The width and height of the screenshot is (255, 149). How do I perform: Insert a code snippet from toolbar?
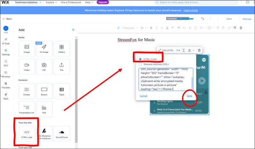point(184,28)
